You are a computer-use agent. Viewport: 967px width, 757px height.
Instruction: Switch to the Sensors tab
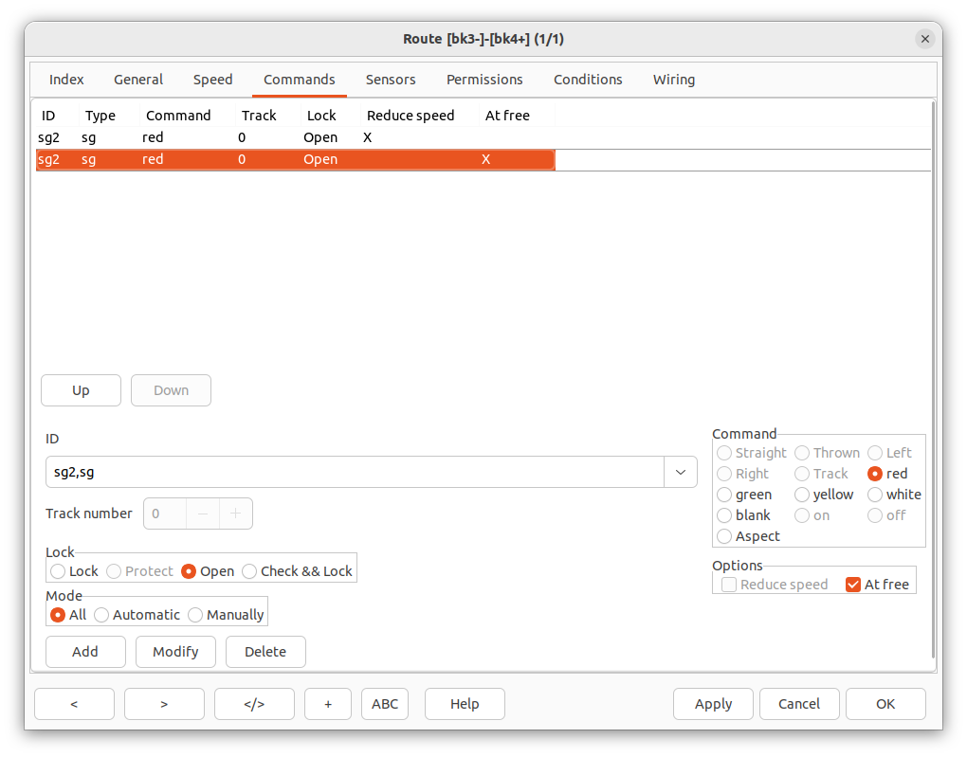click(x=391, y=80)
